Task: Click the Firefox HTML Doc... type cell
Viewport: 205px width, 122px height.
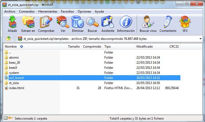Action: (118, 88)
